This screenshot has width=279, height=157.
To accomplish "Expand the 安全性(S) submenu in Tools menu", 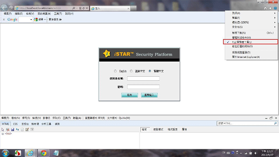I will 251,27.
